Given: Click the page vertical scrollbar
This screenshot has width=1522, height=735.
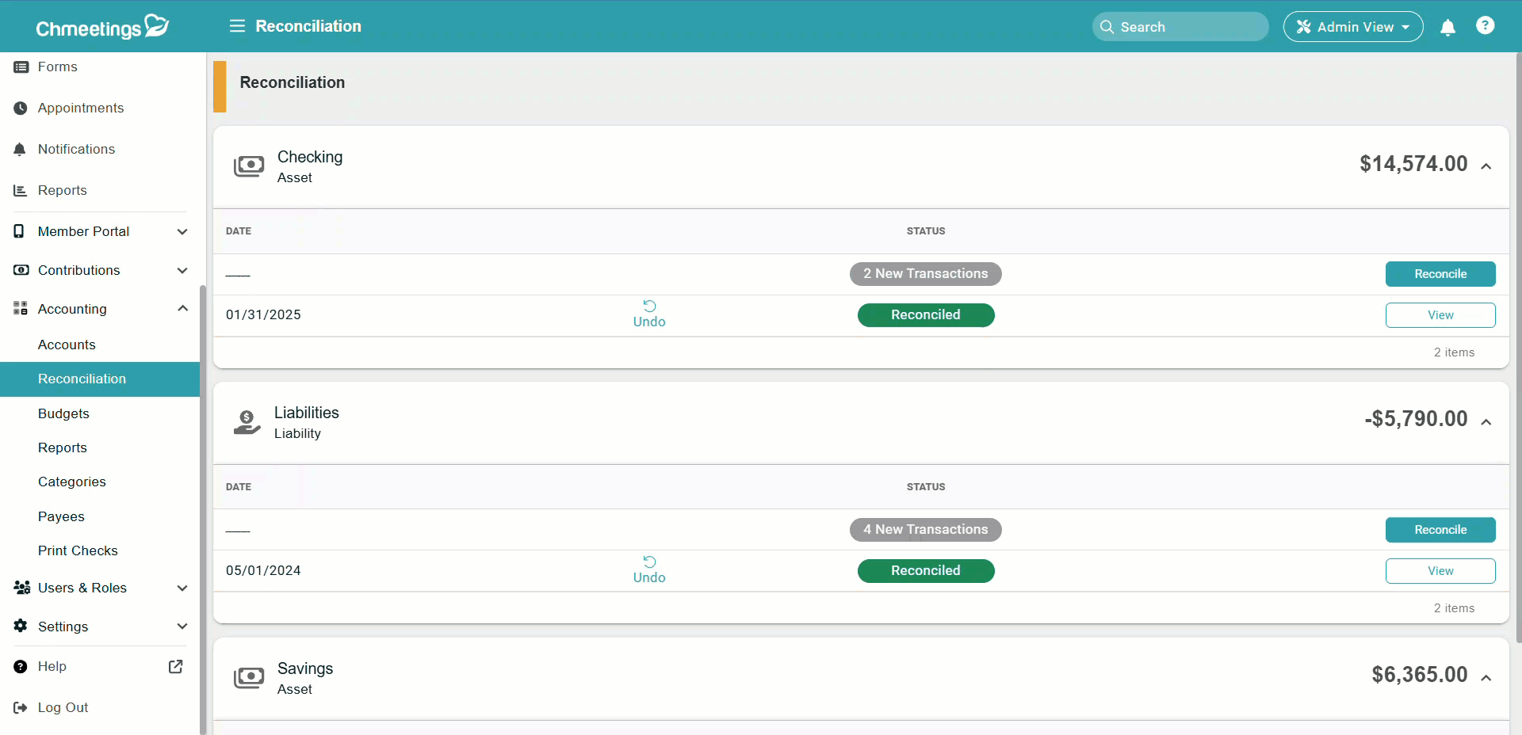Looking at the screenshot, I should [1518, 348].
